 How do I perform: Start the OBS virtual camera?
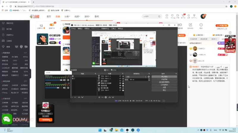click(164, 82)
